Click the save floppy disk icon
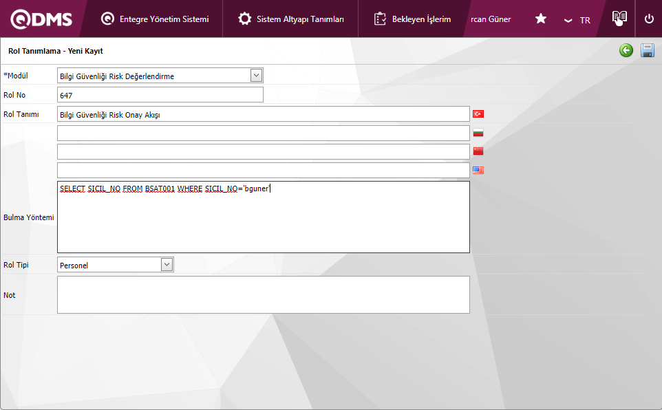This screenshot has width=662, height=410. coord(648,50)
